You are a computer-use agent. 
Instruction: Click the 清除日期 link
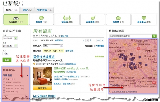(x=64, y=36)
